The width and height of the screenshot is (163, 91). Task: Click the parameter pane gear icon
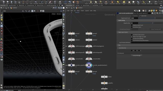pyautogui.click(x=152, y=13)
